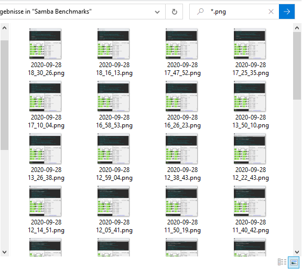Click file name label 13_26_38.png
Screen dimensions: 302x269
tap(46, 178)
